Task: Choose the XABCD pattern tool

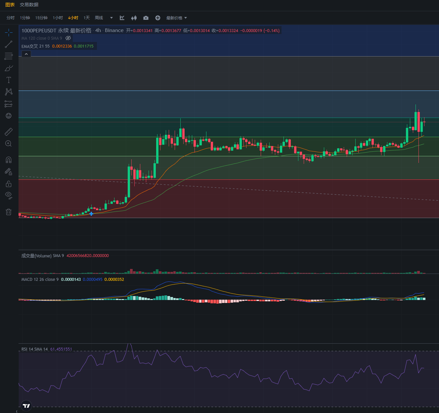Action: pyautogui.click(x=9, y=92)
